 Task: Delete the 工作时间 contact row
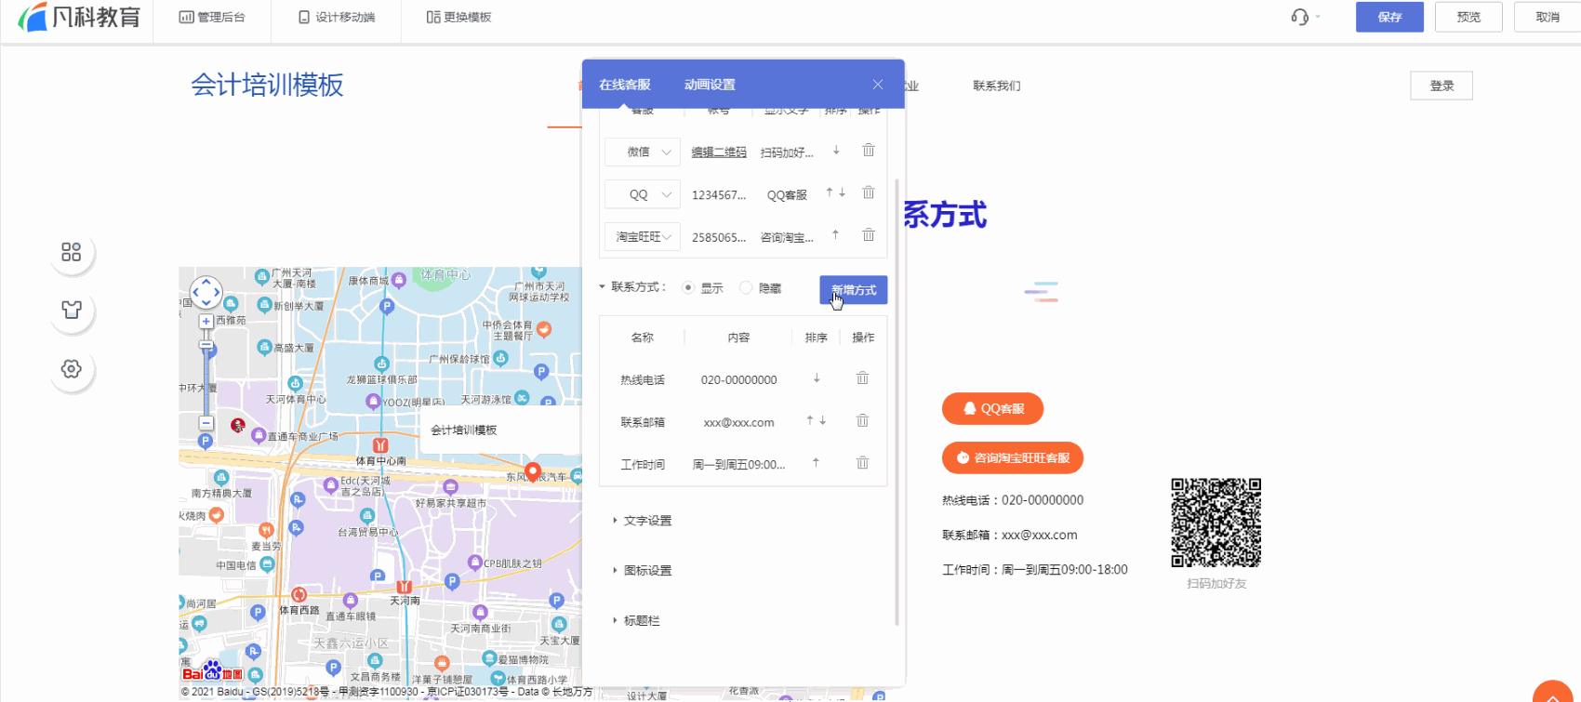coord(863,463)
